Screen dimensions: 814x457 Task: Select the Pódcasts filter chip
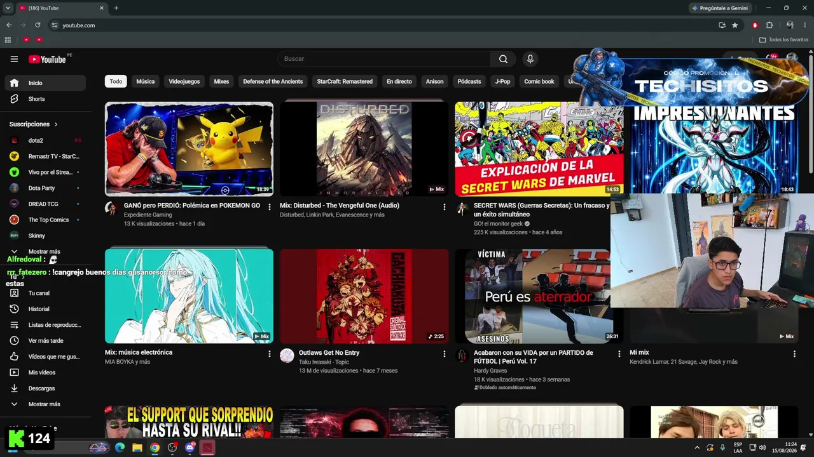point(469,81)
